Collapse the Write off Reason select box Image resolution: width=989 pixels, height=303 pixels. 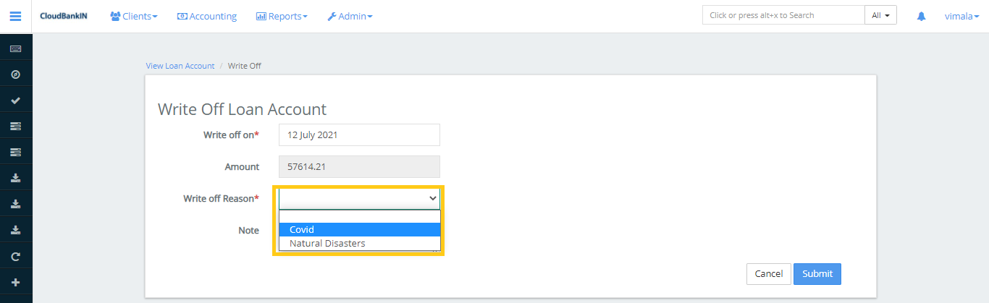[359, 198]
